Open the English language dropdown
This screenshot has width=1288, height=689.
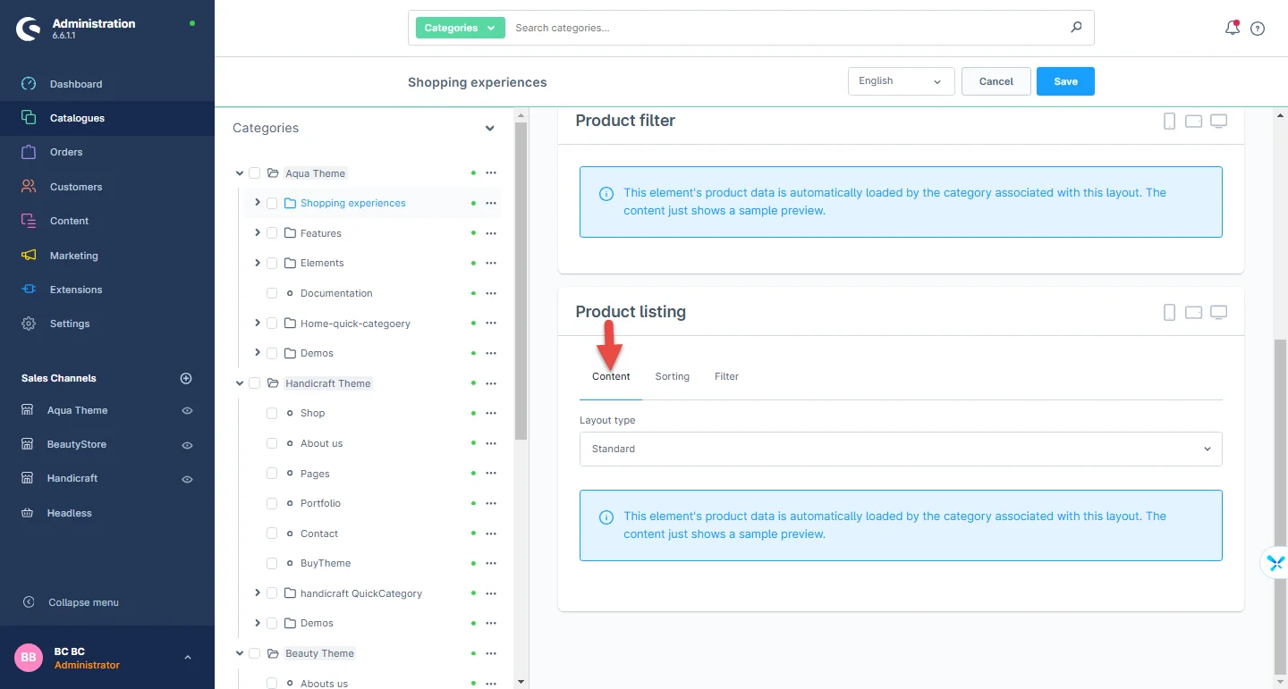point(900,81)
